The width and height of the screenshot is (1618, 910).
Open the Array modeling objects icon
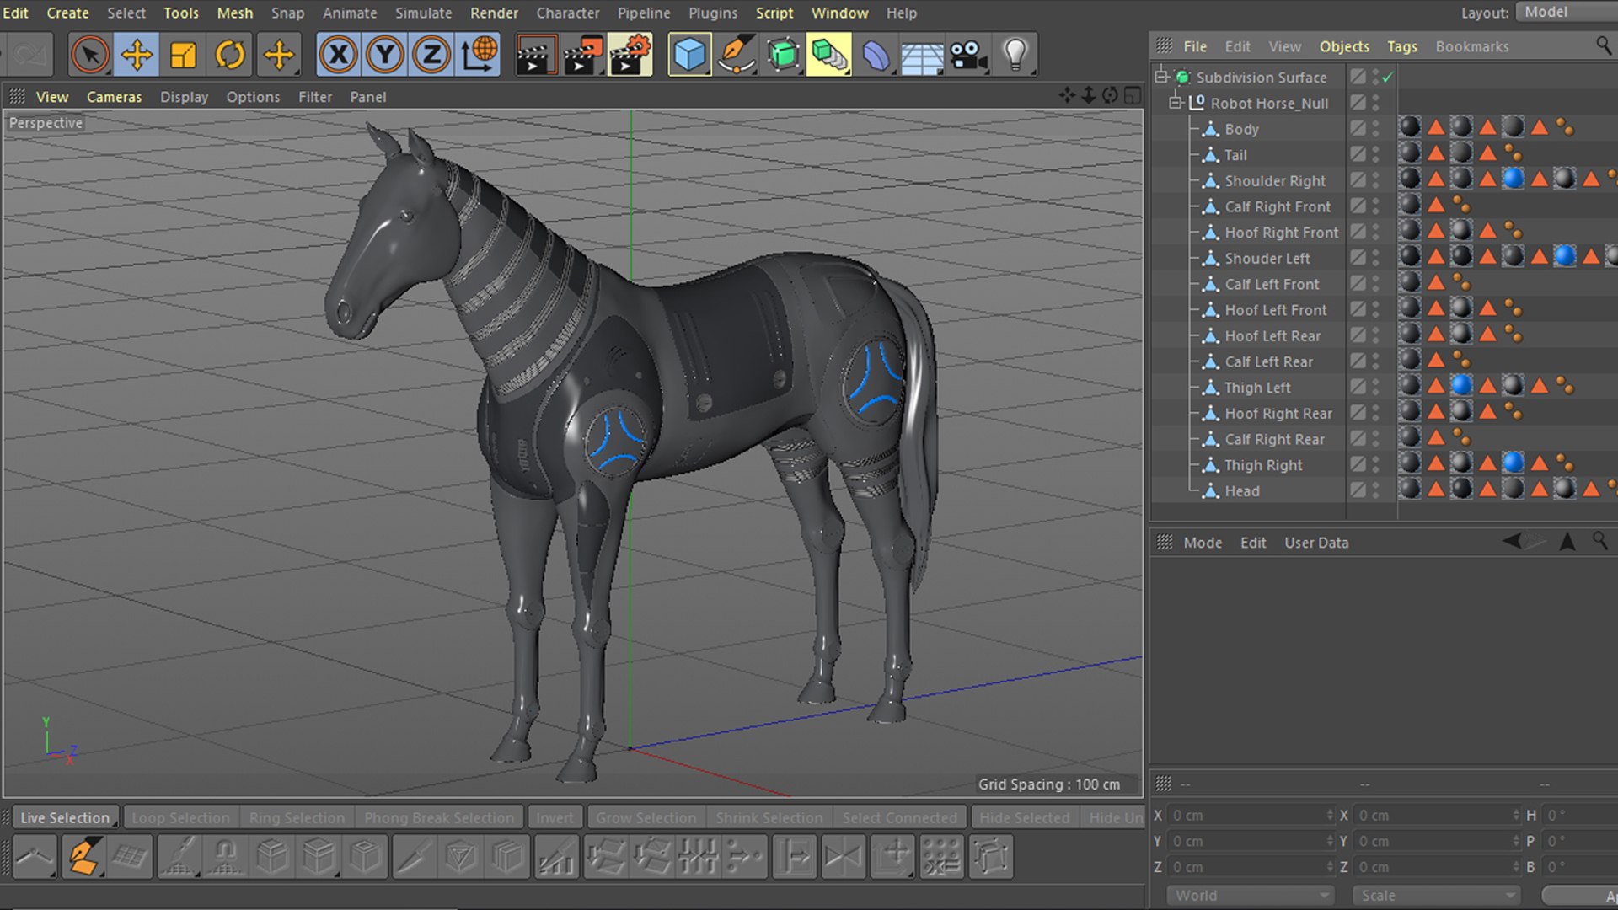(x=829, y=55)
